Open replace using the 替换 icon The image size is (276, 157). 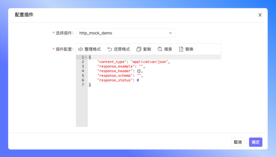click(x=181, y=49)
